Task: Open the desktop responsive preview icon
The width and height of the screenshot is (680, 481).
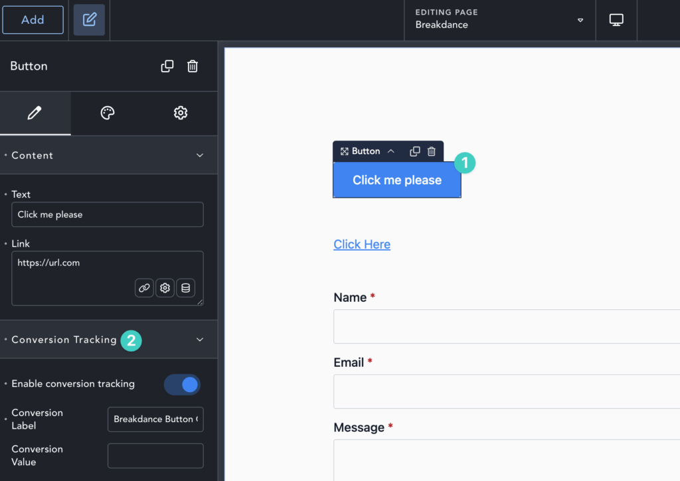Action: click(616, 20)
